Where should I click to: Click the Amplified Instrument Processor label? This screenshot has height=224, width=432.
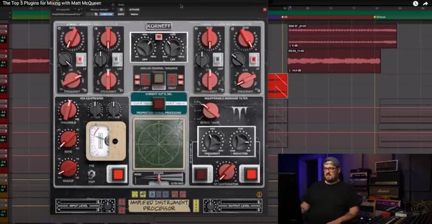pyautogui.click(x=159, y=206)
